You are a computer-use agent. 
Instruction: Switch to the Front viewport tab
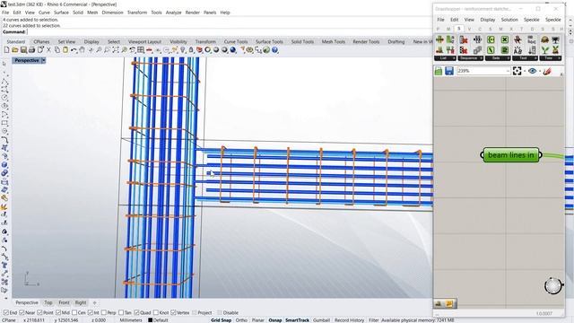(x=64, y=302)
